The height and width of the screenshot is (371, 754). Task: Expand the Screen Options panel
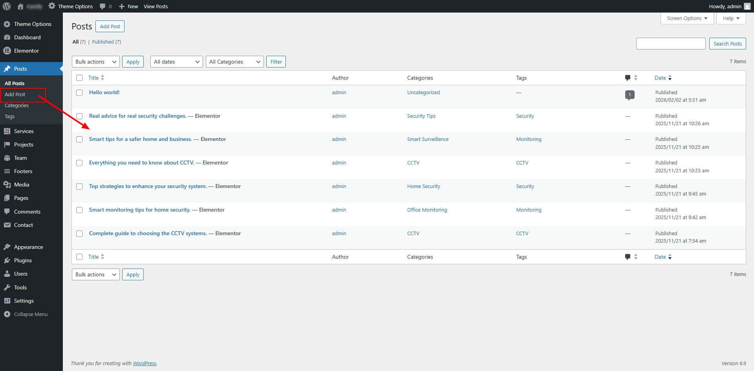click(687, 18)
